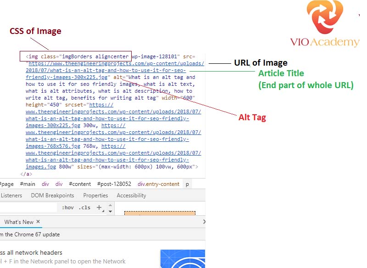Click the styles filter input field
Image resolution: width=367 pixels, height=268 pixels.
point(28,208)
